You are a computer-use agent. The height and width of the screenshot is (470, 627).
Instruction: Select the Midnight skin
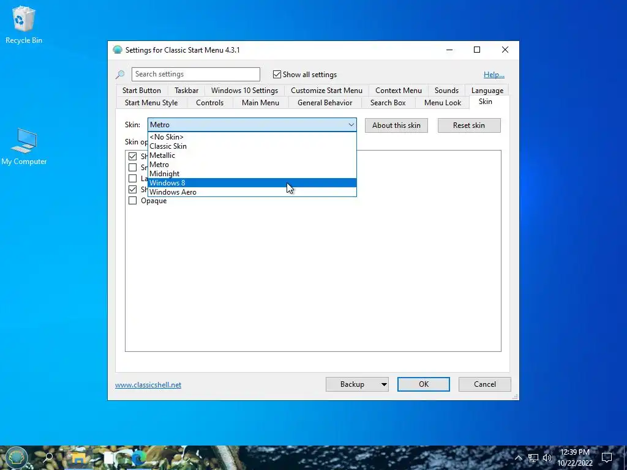(x=252, y=174)
